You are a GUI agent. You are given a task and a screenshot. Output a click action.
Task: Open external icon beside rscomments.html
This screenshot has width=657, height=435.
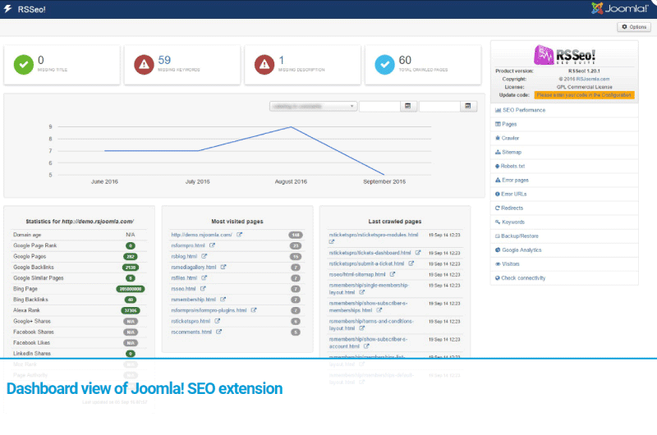coord(218,332)
